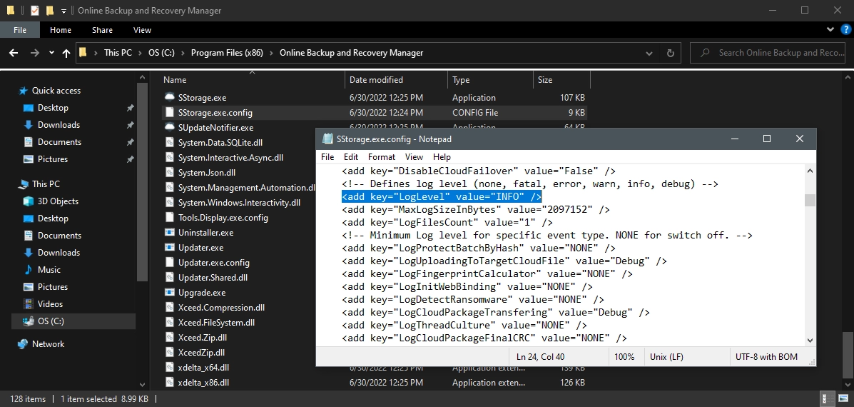Expand the chevron after OS (C:) in address bar
The height and width of the screenshot is (407, 854).
click(183, 53)
